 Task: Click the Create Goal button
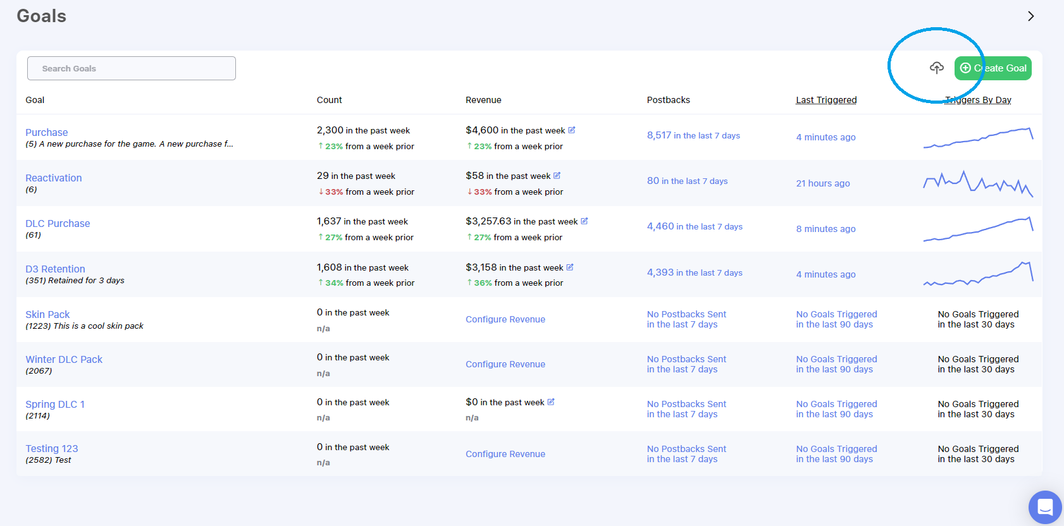tap(993, 68)
